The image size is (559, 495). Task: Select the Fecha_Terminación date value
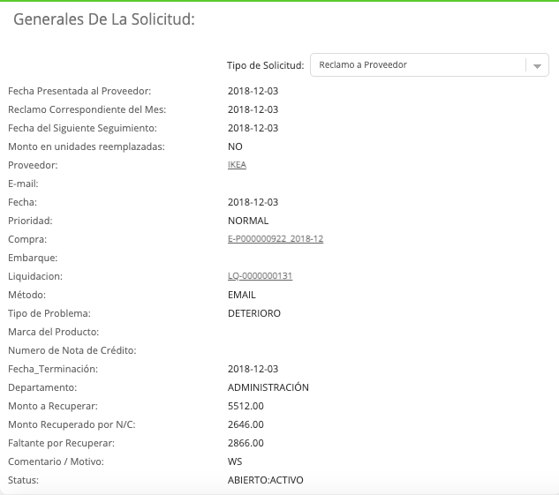pyautogui.click(x=253, y=369)
